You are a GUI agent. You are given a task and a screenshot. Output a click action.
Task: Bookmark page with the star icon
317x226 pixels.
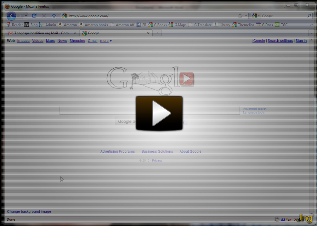[240, 16]
